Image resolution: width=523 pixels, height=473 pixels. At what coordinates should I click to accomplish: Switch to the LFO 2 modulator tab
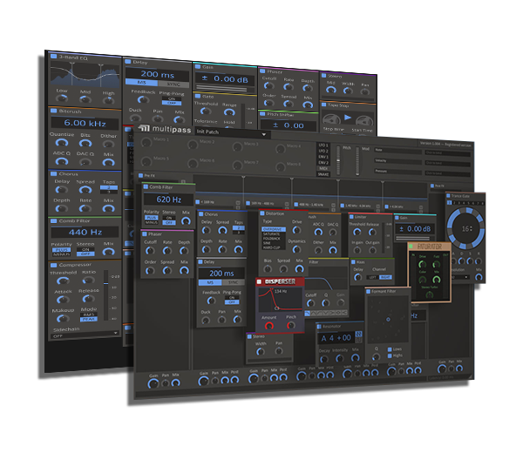tap(323, 151)
